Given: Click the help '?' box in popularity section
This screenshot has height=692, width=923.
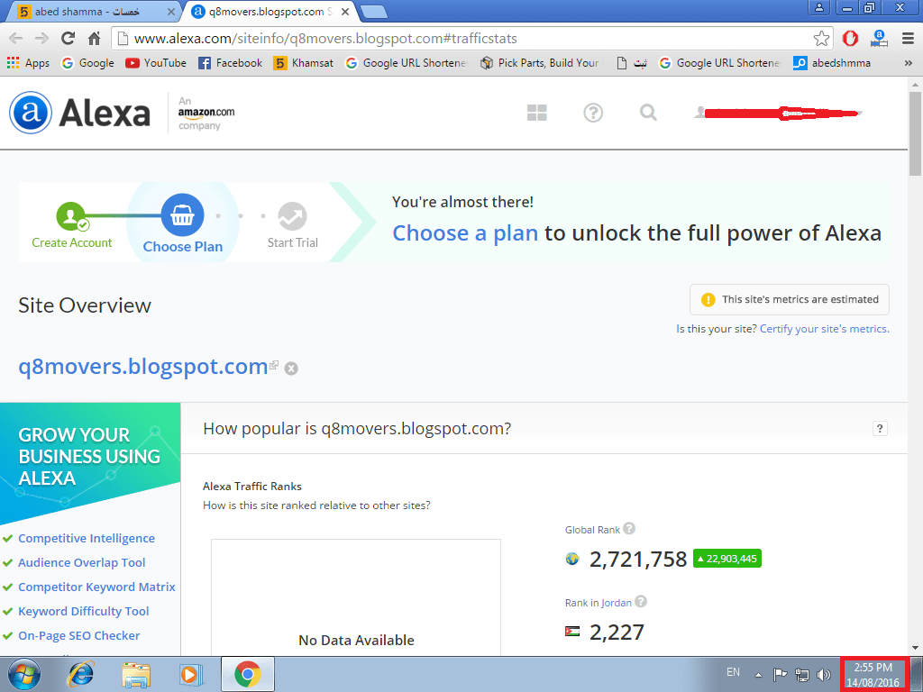Looking at the screenshot, I should click(x=880, y=428).
